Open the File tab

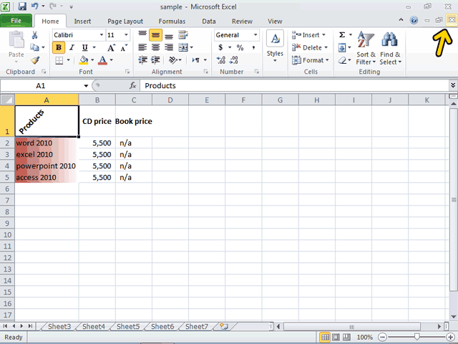16,21
